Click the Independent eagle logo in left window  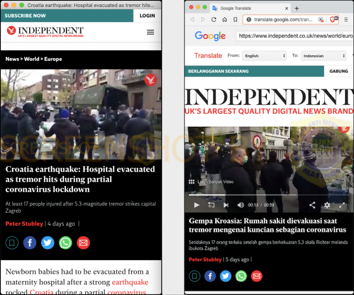click(x=11, y=30)
